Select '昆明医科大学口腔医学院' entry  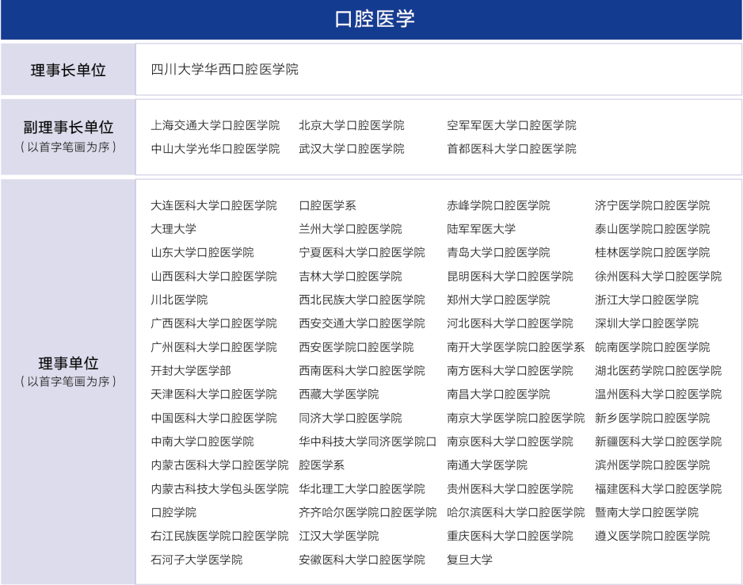tap(510, 276)
